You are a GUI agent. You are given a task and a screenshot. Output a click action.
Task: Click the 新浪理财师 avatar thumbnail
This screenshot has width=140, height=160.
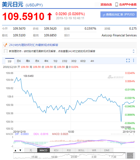pyautogui.click(x=6, y=51)
